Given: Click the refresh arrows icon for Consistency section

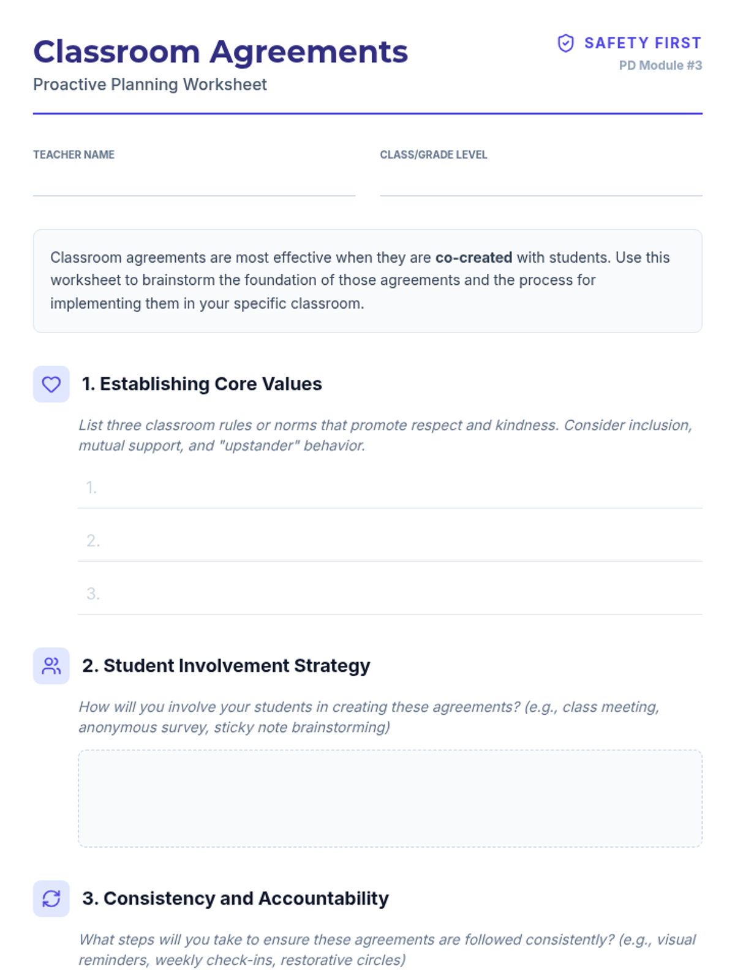Looking at the screenshot, I should tap(51, 899).
